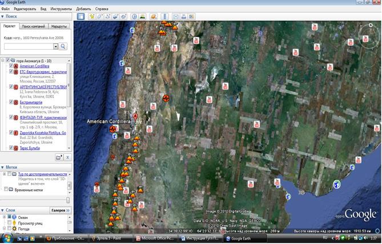Uncheck the ETC-Евротурсервис result checkbox
Screen dimensions: 382x244
[11, 71]
